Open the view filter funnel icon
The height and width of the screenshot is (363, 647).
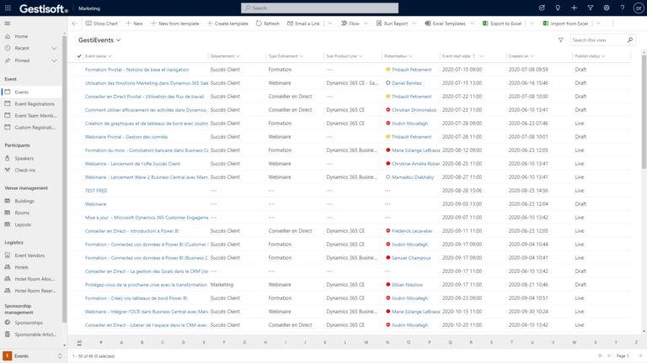click(x=560, y=40)
